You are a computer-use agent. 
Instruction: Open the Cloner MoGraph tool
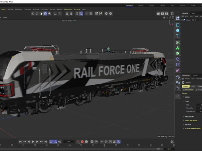click(178, 48)
